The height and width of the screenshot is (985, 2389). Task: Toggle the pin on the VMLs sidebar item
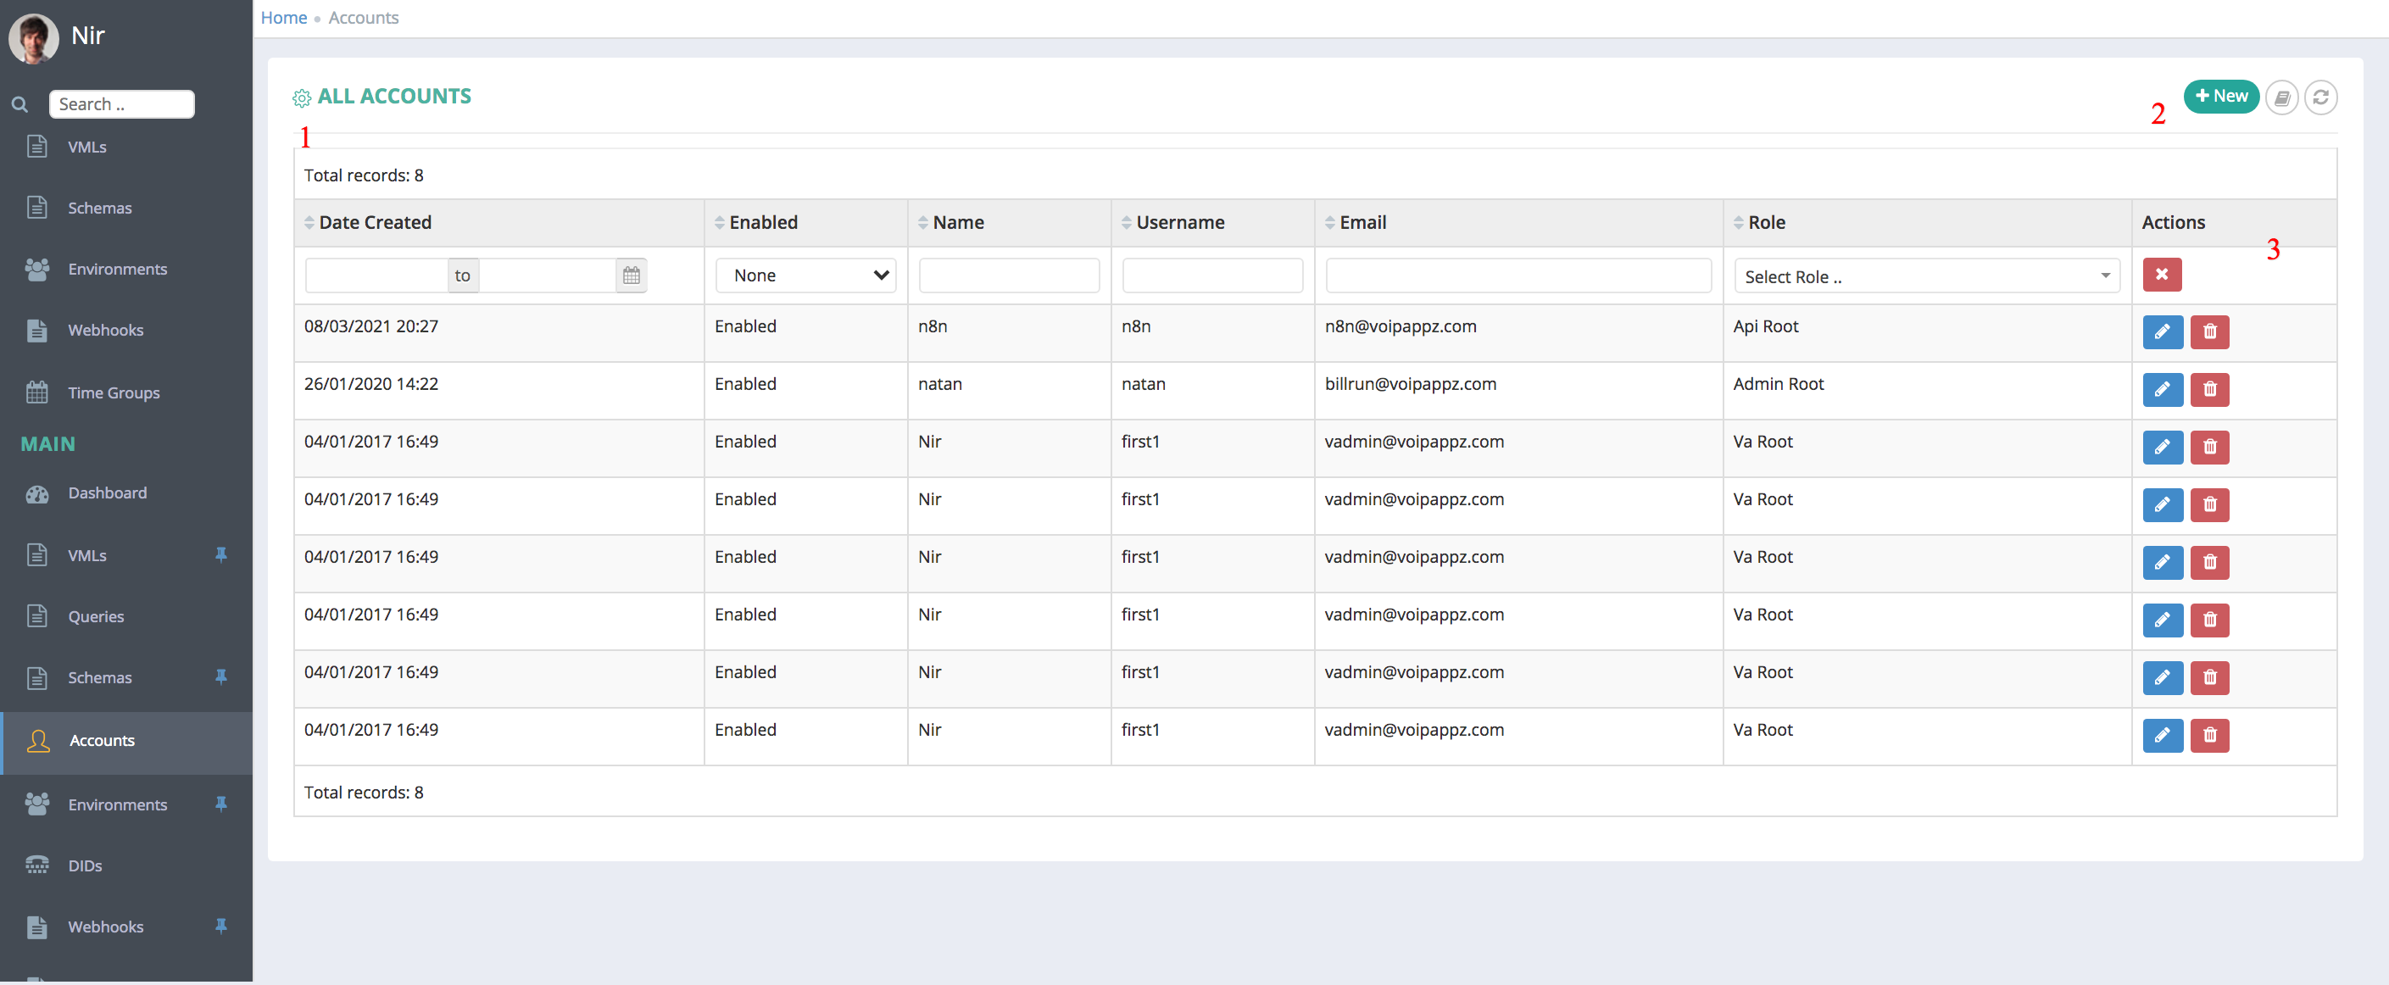click(x=221, y=554)
